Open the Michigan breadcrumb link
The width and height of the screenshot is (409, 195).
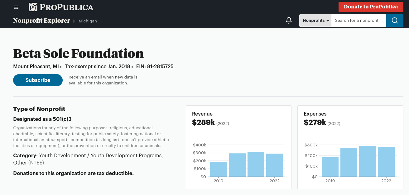pos(88,21)
